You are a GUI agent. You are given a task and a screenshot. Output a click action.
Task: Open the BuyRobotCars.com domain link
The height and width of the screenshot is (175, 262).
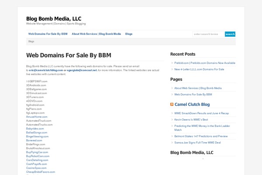pos(38,156)
